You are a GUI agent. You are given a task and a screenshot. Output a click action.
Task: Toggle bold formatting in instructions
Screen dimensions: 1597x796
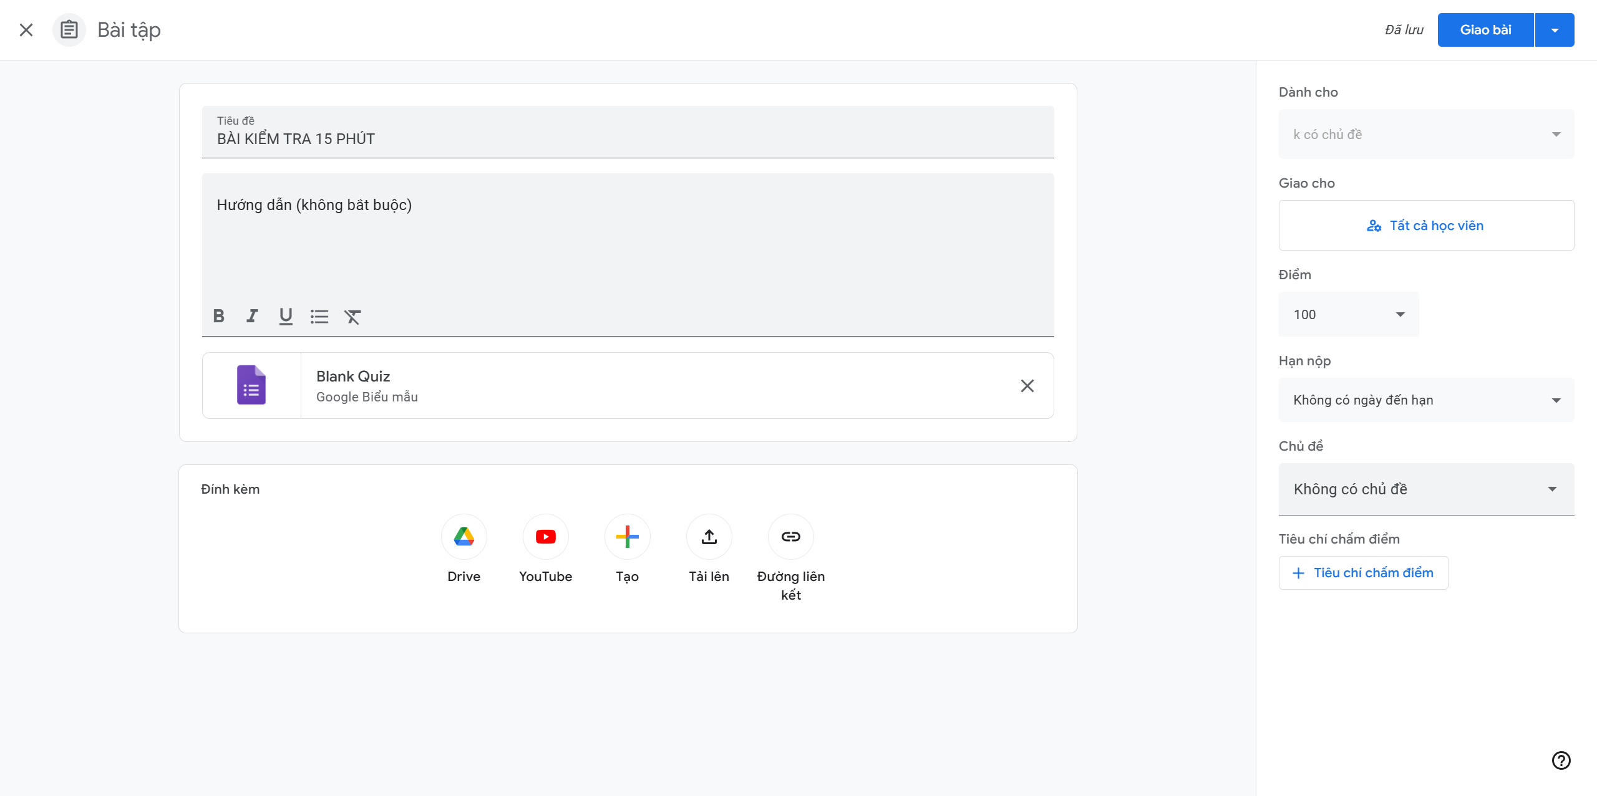pos(218,316)
